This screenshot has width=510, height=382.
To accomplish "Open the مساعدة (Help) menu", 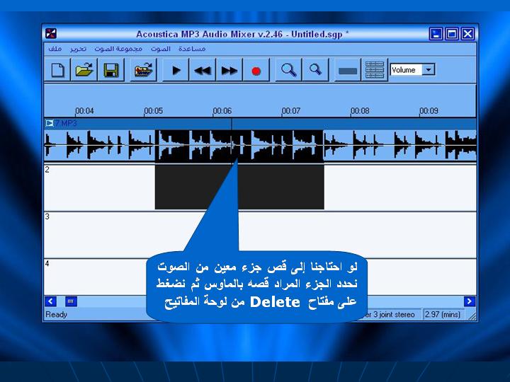I will tap(192, 49).
